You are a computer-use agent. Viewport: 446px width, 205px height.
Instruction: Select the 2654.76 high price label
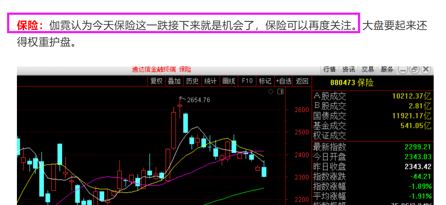click(x=198, y=100)
